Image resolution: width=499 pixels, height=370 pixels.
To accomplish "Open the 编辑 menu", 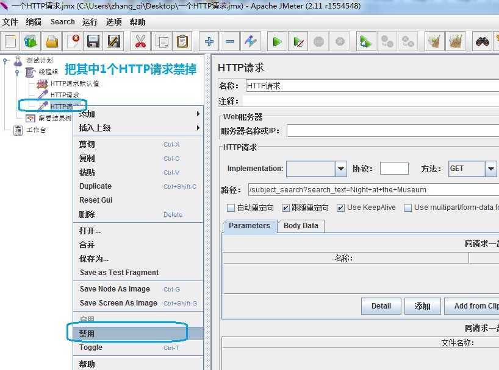I will click(x=34, y=22).
